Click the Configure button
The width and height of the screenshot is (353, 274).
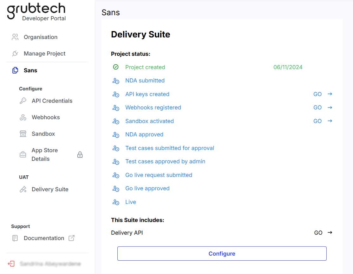pos(222,253)
